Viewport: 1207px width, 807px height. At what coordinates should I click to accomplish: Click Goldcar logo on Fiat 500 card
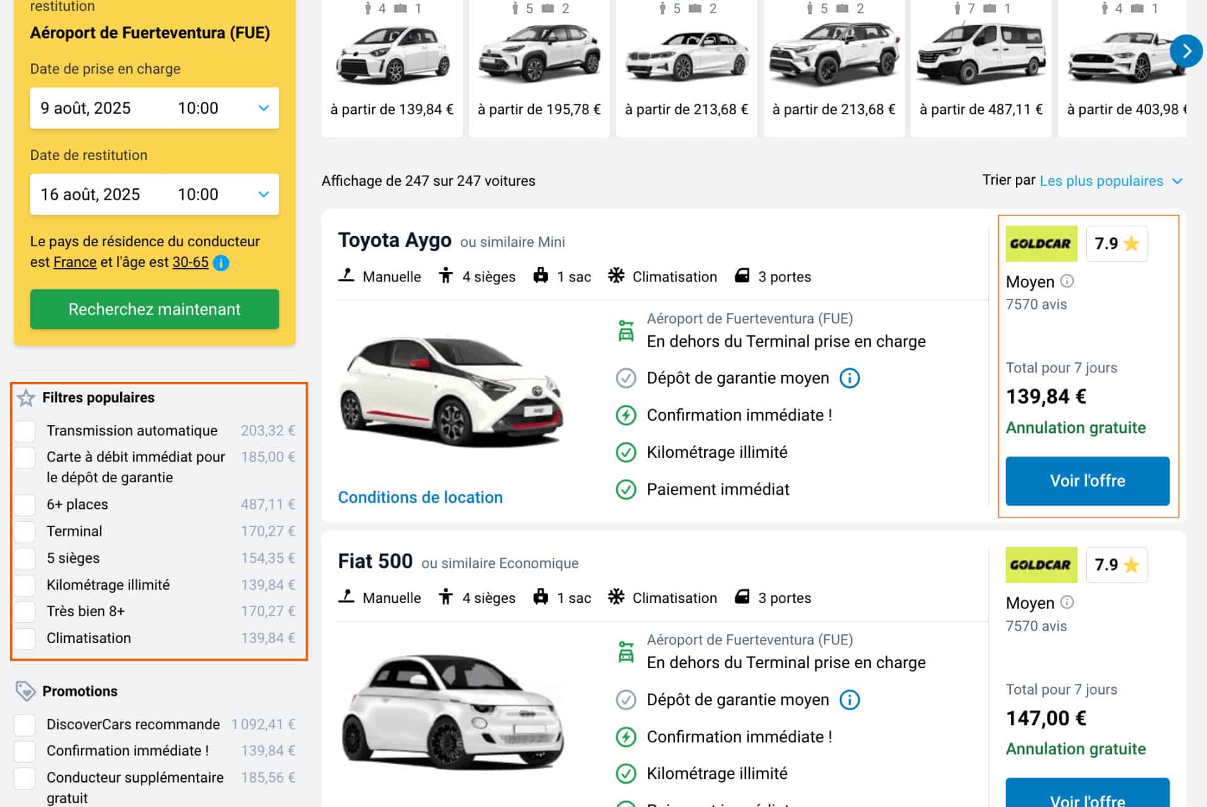(1041, 565)
